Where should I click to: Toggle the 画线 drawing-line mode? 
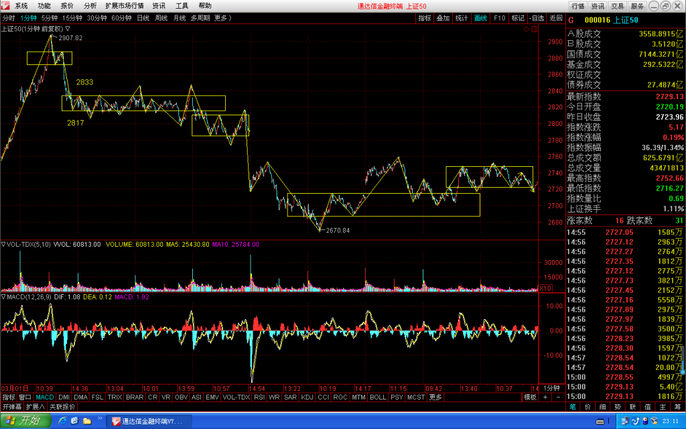pyautogui.click(x=480, y=18)
